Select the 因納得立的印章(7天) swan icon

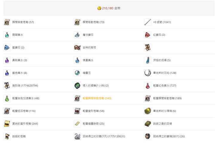click(77, 136)
